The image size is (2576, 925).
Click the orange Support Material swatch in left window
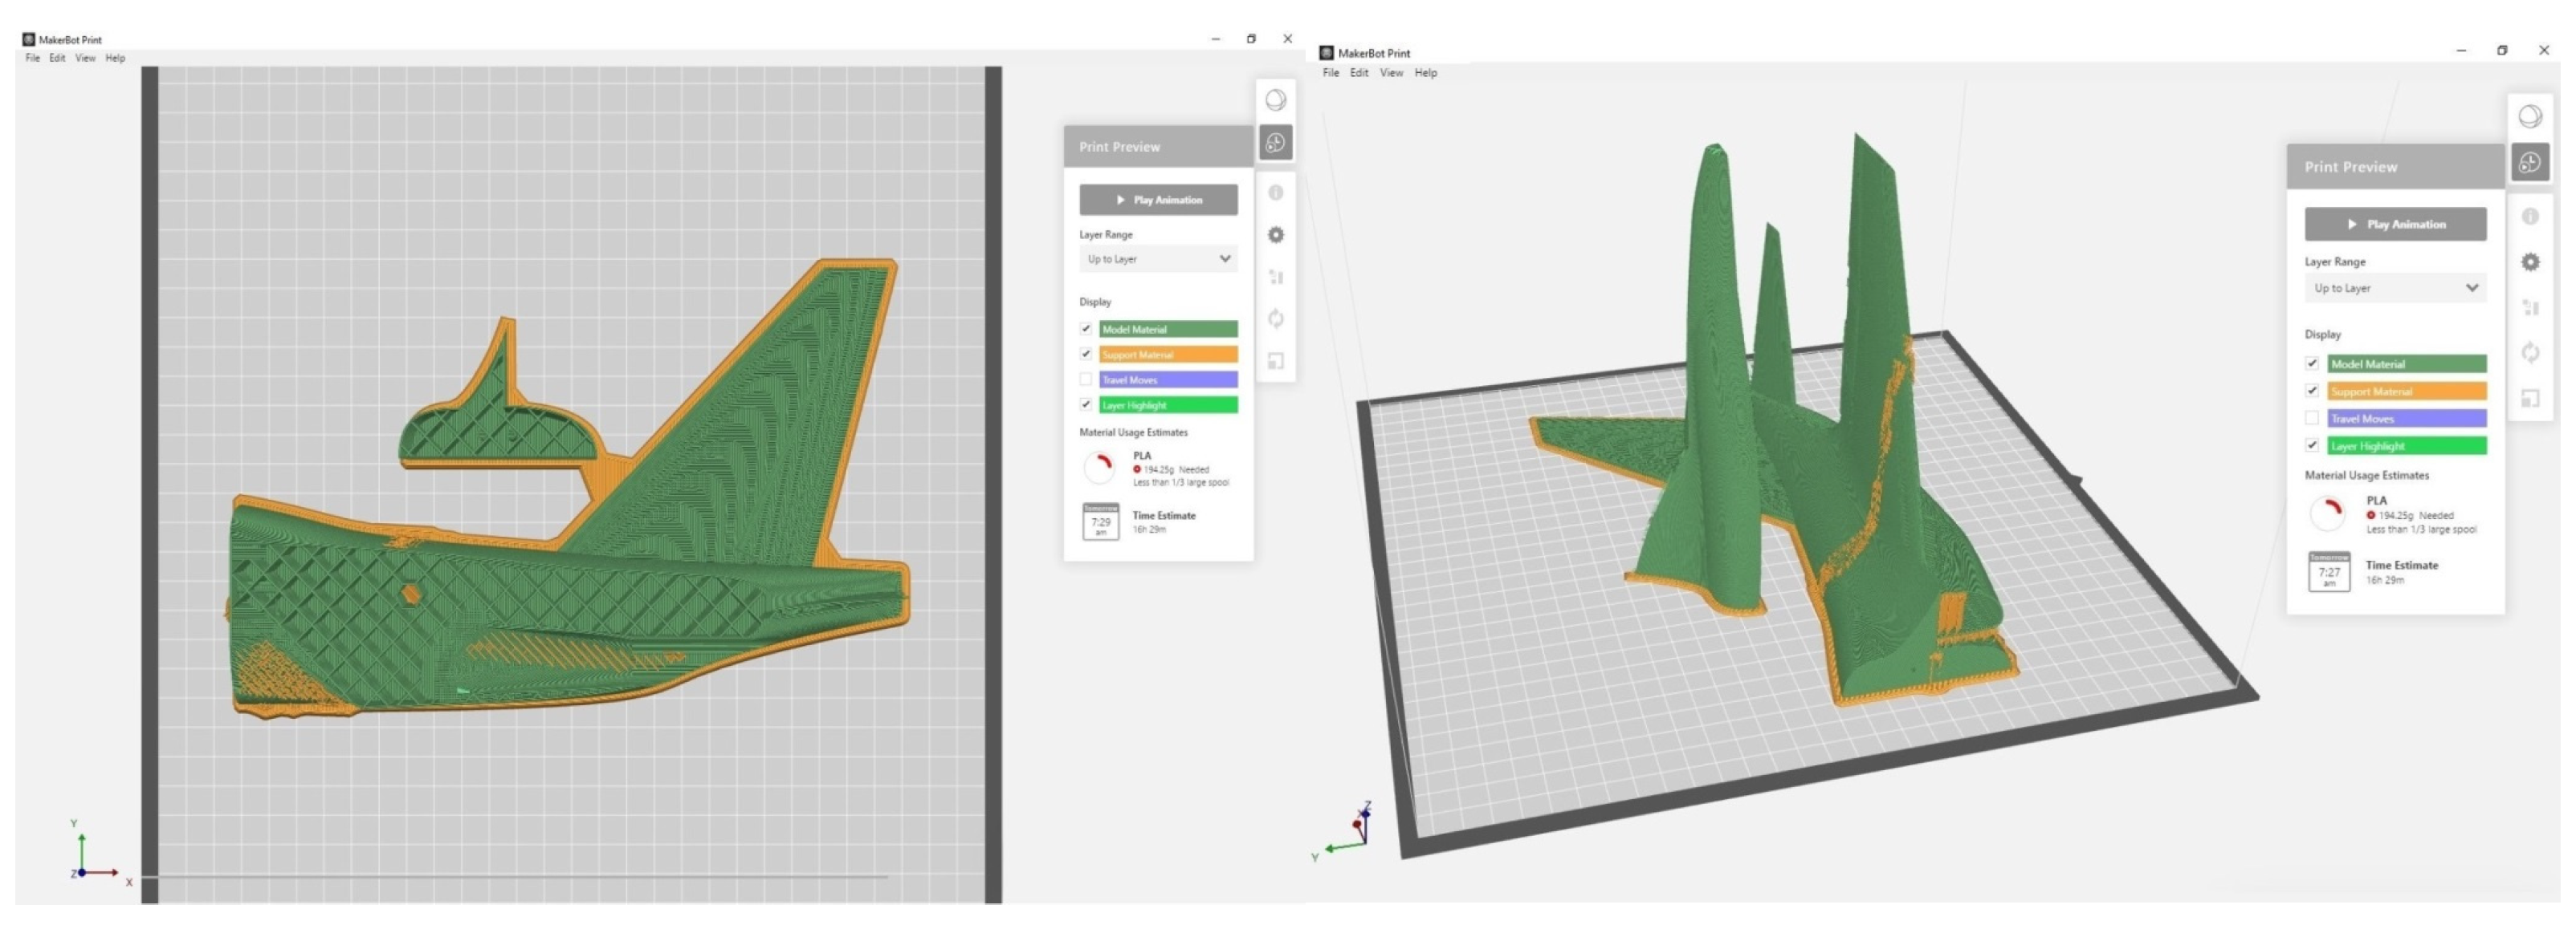(x=1168, y=355)
